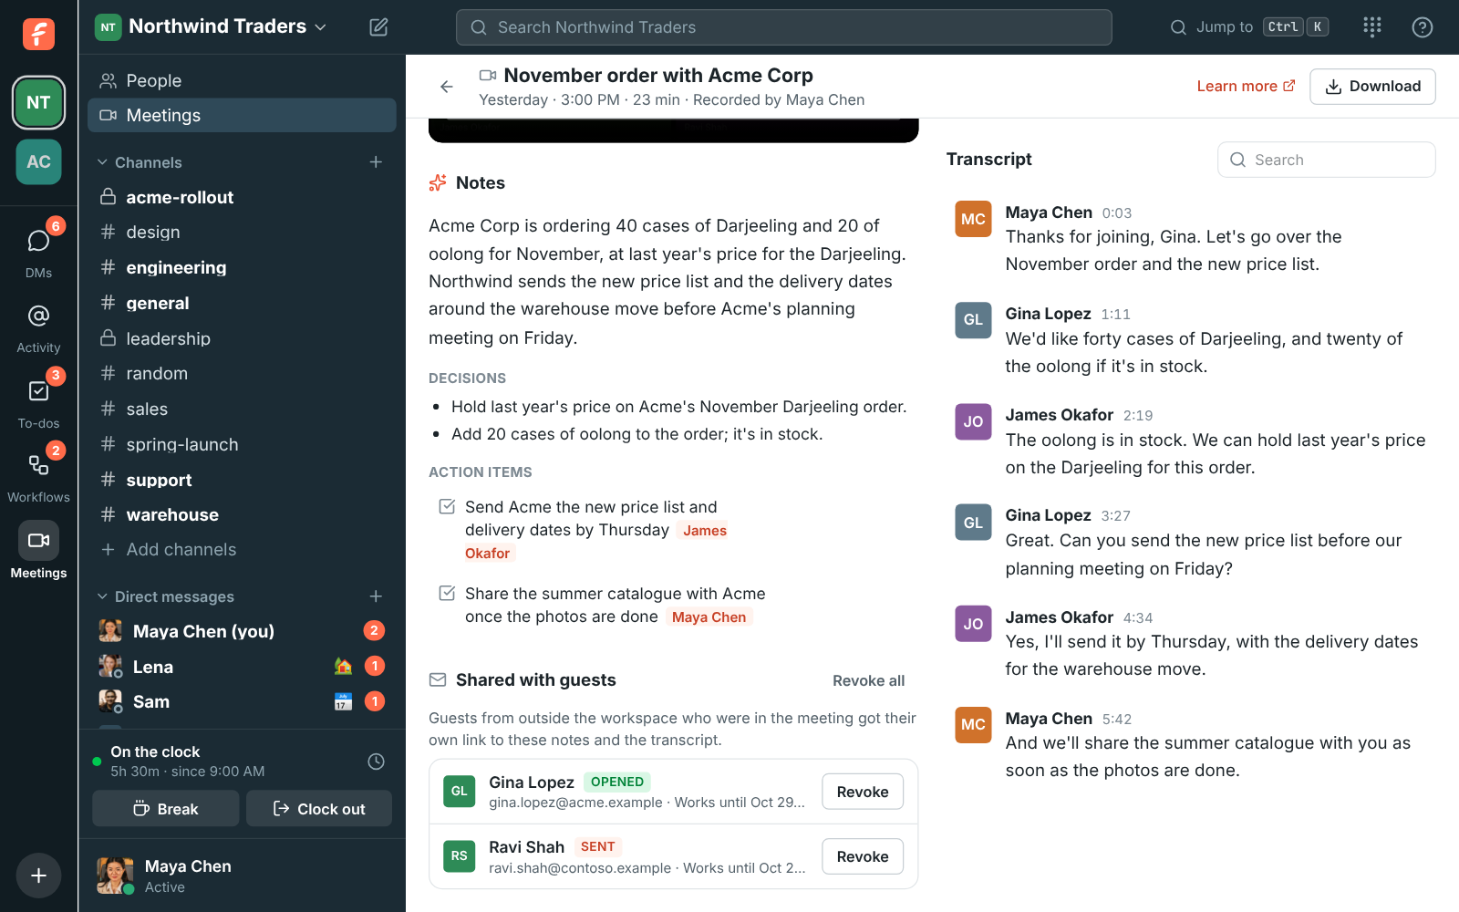Image resolution: width=1459 pixels, height=912 pixels.
Task: Open the leadership channel
Action: click(242, 338)
